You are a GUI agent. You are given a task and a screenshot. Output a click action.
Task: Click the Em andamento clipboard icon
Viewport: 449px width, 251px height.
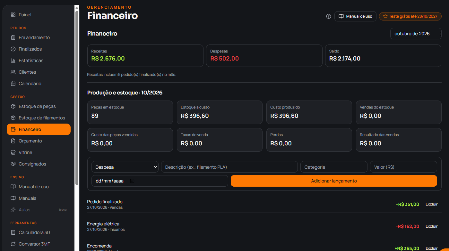13,37
